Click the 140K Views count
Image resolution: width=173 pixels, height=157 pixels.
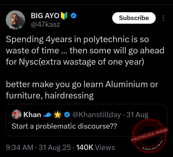[x=95, y=147]
